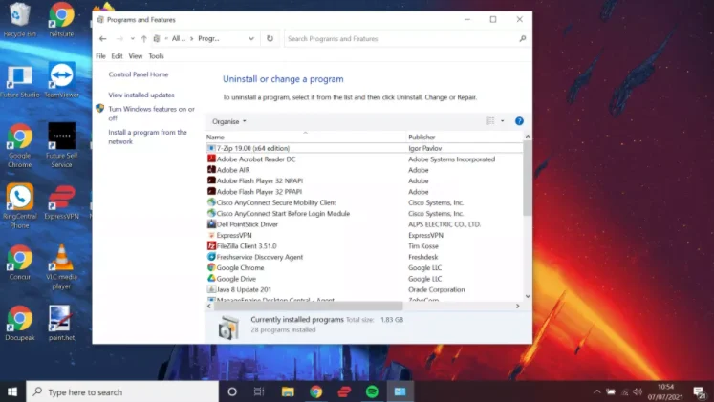Click the back arrow in Programs and Features
The width and height of the screenshot is (714, 402).
[x=103, y=38]
